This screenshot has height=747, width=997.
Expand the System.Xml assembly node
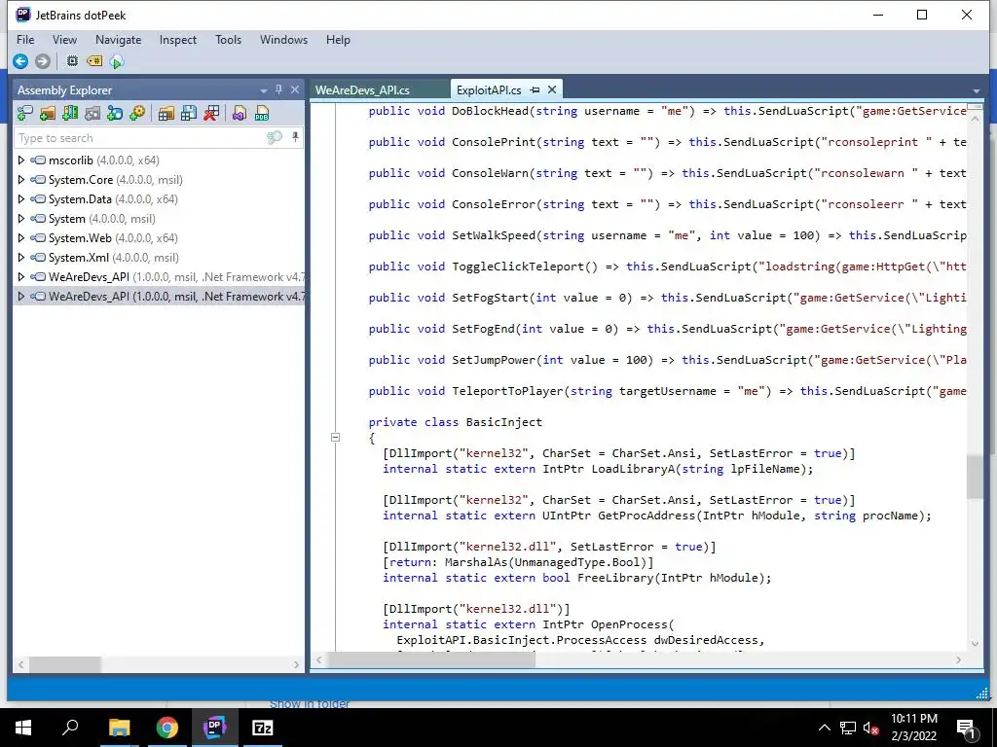coord(21,257)
